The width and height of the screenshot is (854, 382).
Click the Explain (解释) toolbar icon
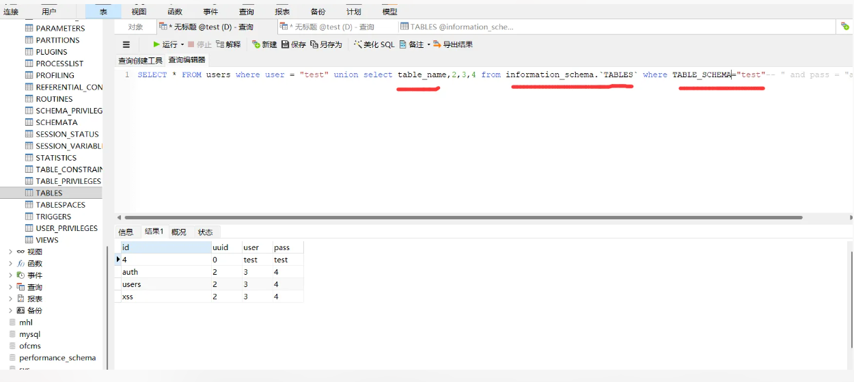pos(220,44)
